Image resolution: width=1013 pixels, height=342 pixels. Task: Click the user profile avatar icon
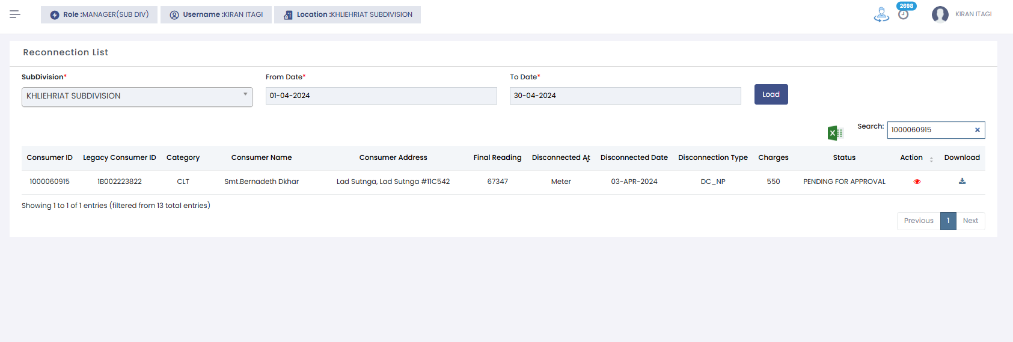coord(940,14)
